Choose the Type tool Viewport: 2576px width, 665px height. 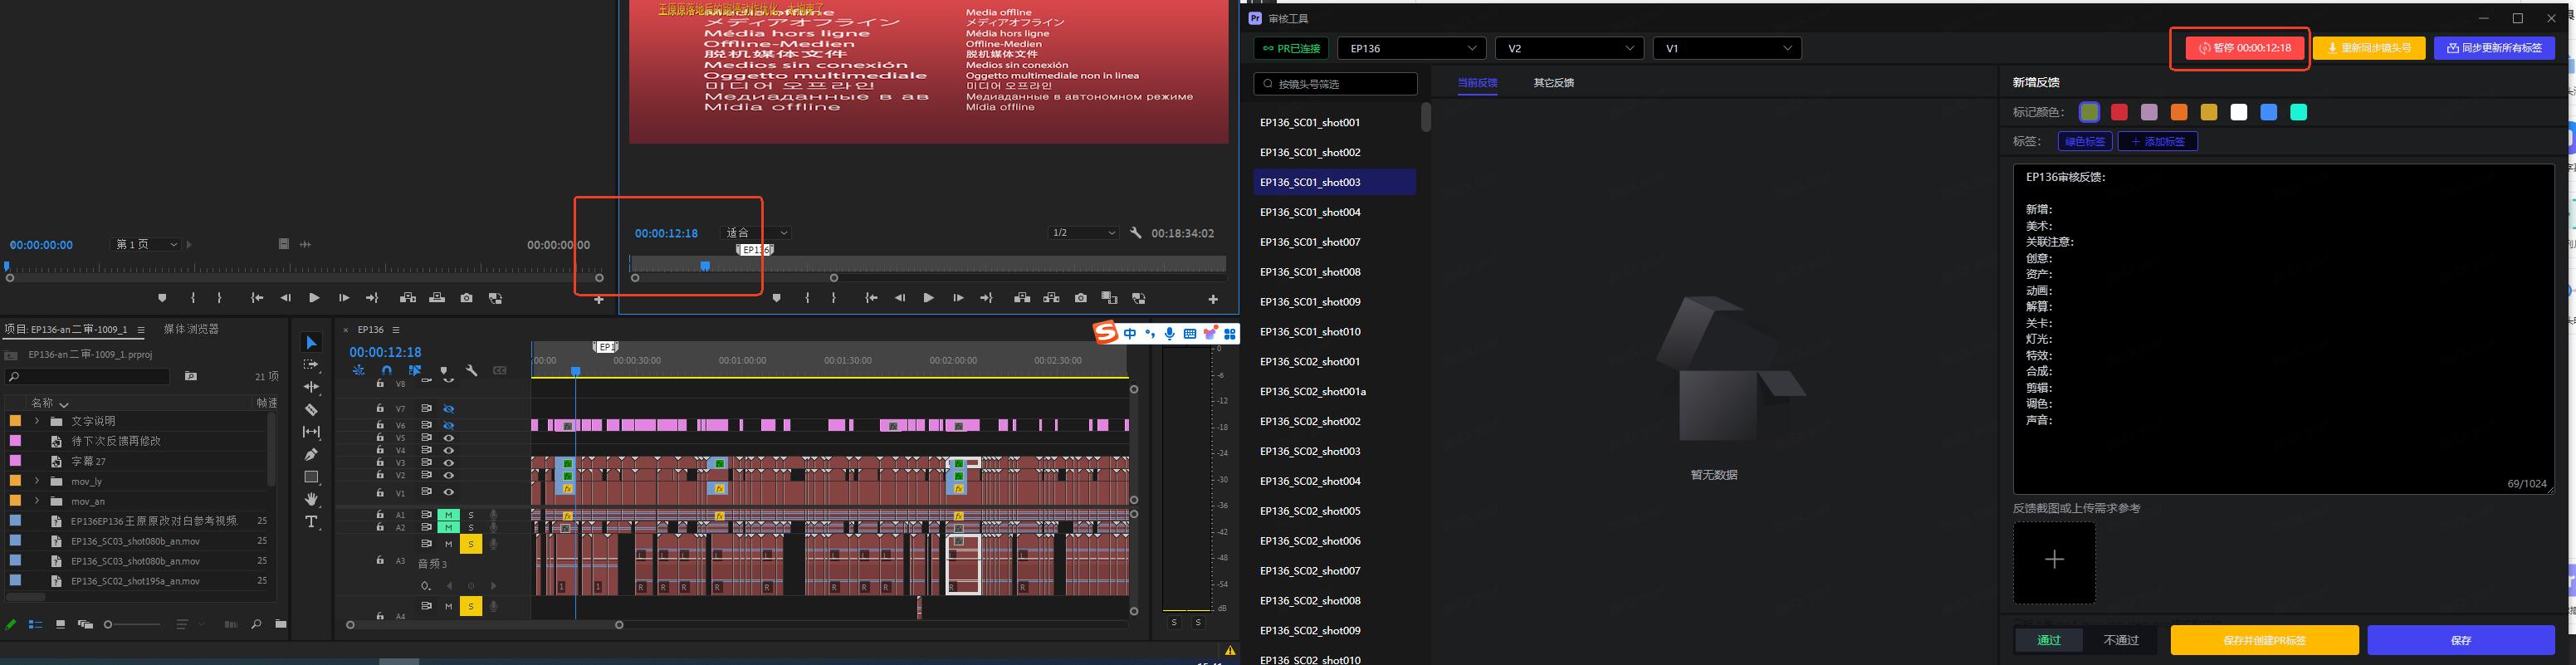(x=311, y=522)
